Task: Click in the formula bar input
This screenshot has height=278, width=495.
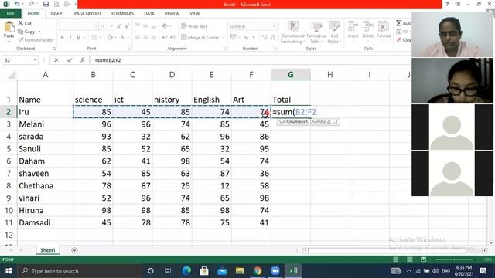Action: [x=251, y=60]
